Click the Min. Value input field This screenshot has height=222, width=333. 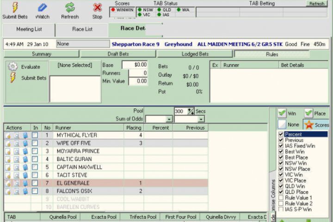pos(138,81)
